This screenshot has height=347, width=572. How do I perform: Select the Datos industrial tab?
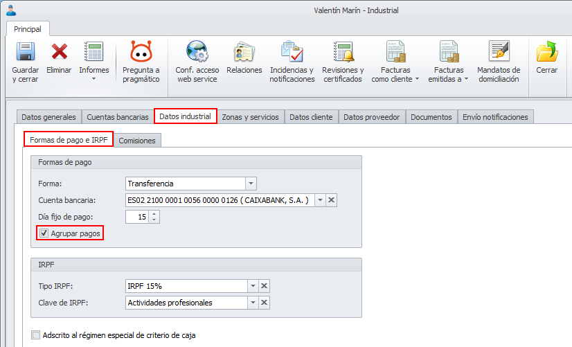(186, 116)
